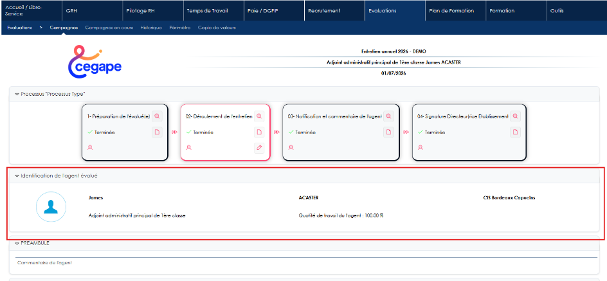607x281 pixels.
Task: Open the Paie / DGFIP menu
Action: [x=273, y=10]
